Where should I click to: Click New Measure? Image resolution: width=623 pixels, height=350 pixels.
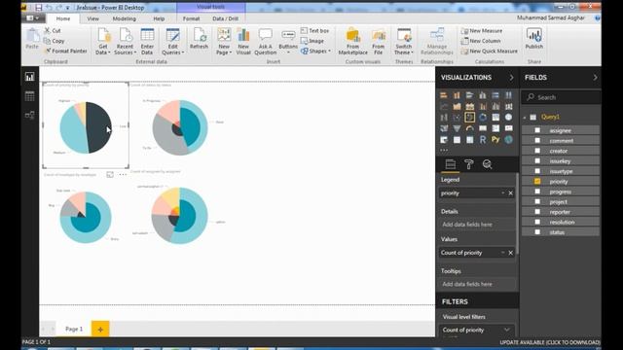click(x=482, y=30)
